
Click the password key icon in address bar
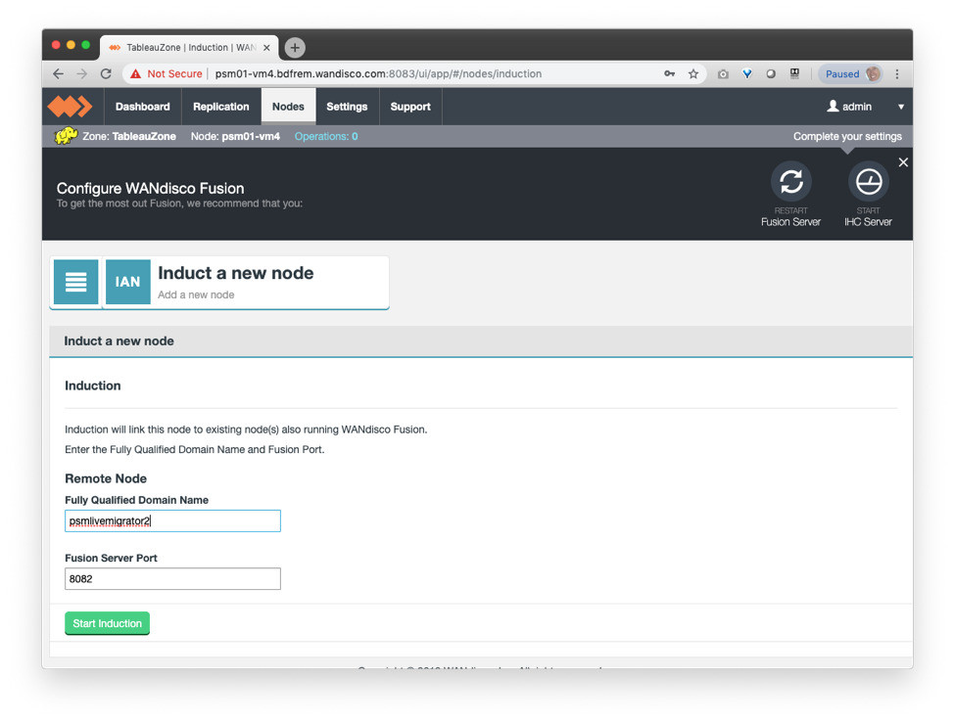[x=669, y=74]
